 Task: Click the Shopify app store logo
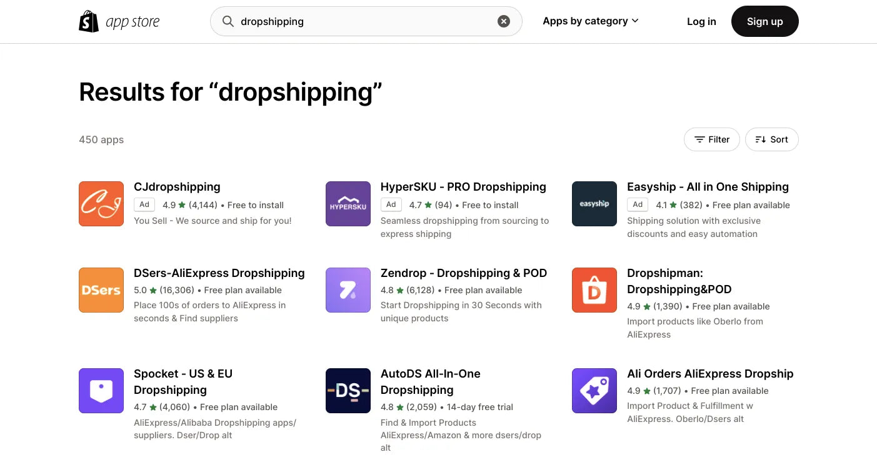click(119, 21)
